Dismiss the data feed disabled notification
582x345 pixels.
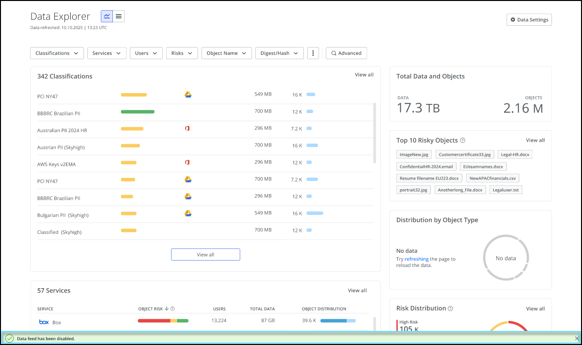coord(576,338)
